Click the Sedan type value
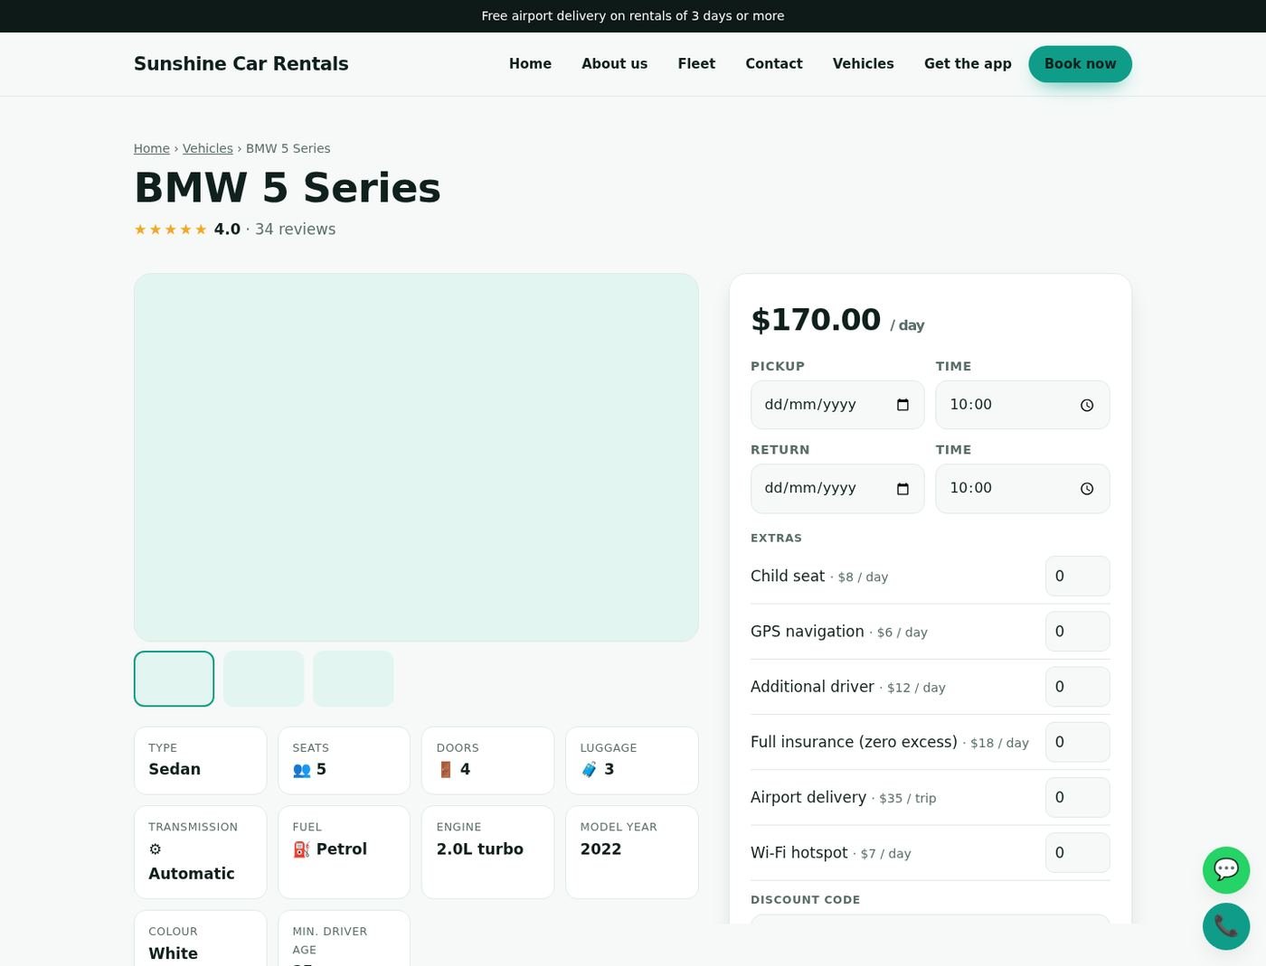This screenshot has height=966, width=1266. click(175, 770)
